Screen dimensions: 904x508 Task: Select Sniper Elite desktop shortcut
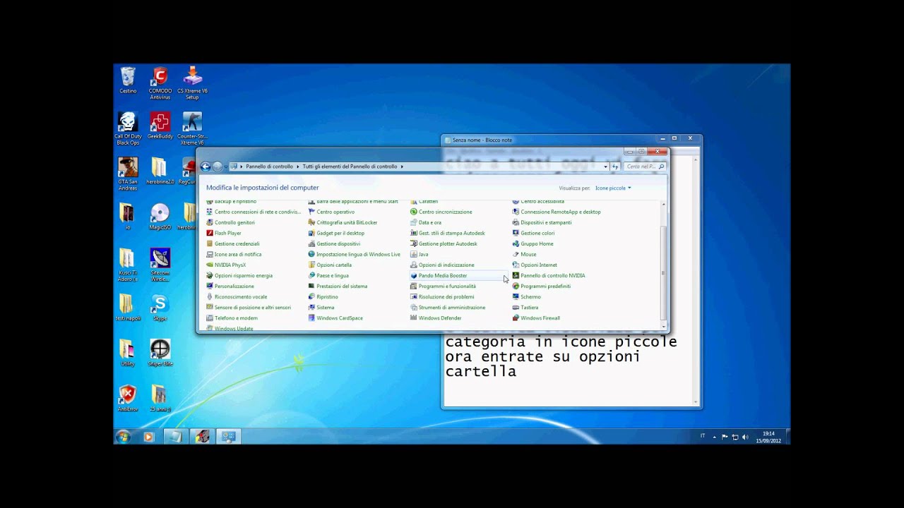pyautogui.click(x=160, y=353)
